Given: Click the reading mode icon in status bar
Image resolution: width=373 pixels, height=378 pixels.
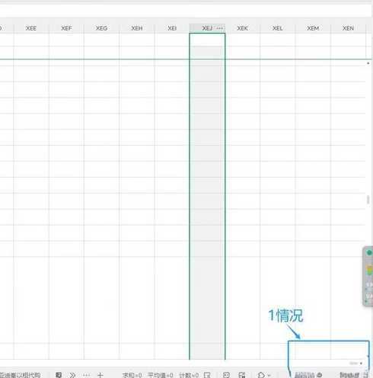Looking at the screenshot, I should click(226, 375).
